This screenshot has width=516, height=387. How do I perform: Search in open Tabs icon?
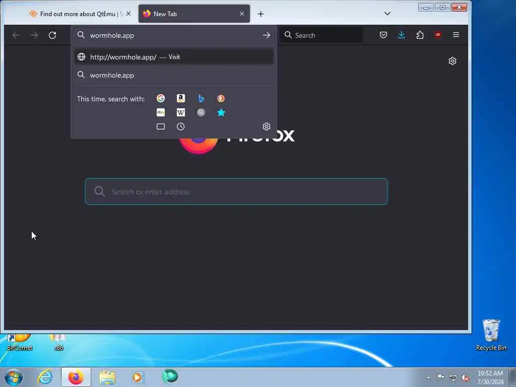[161, 126]
